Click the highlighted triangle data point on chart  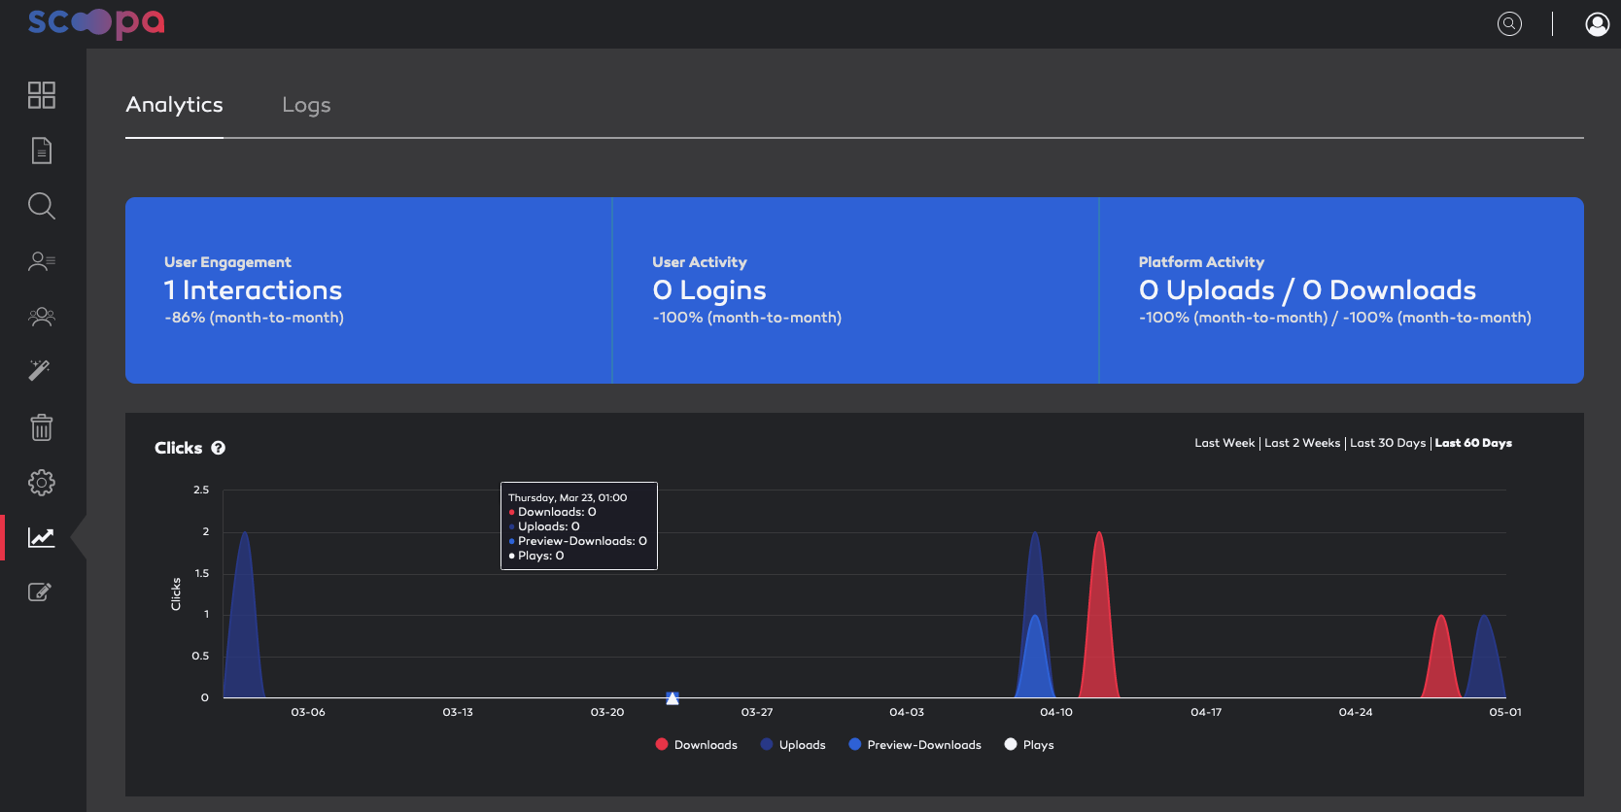click(x=673, y=697)
